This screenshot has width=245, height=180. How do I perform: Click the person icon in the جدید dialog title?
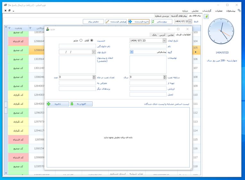coord(48,29)
